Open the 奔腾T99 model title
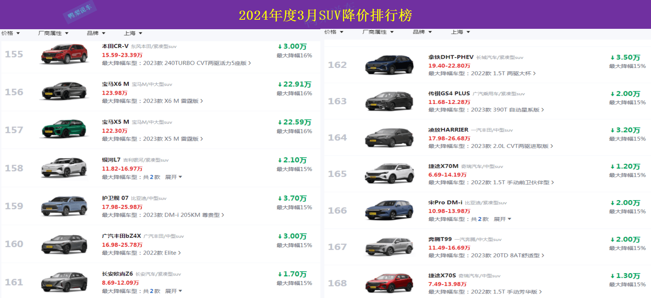The image size is (651, 298). click(440, 239)
